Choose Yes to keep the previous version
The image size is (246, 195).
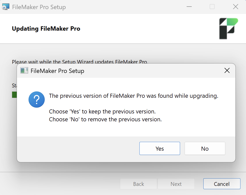coord(160,148)
